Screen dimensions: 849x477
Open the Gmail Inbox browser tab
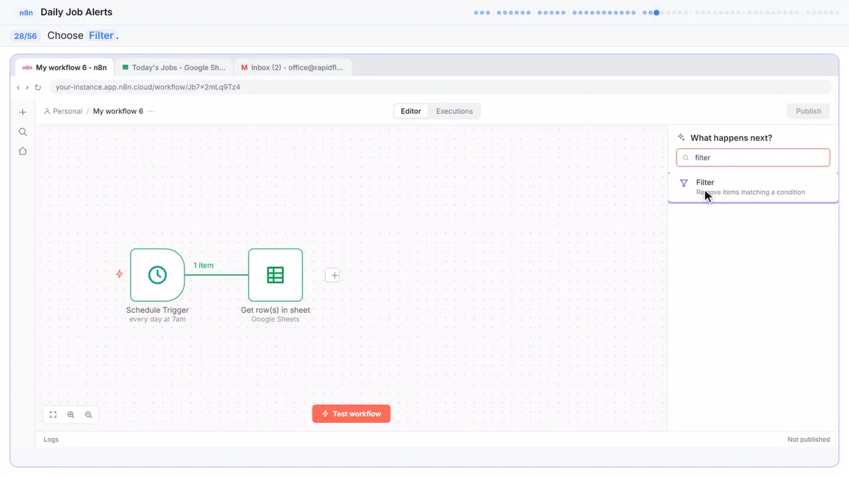pos(293,68)
